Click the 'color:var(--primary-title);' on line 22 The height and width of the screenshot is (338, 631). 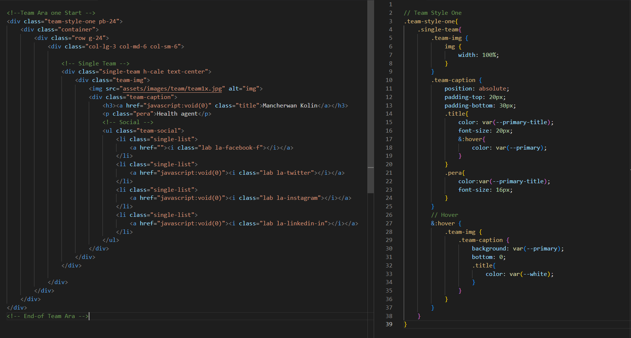tap(504, 181)
